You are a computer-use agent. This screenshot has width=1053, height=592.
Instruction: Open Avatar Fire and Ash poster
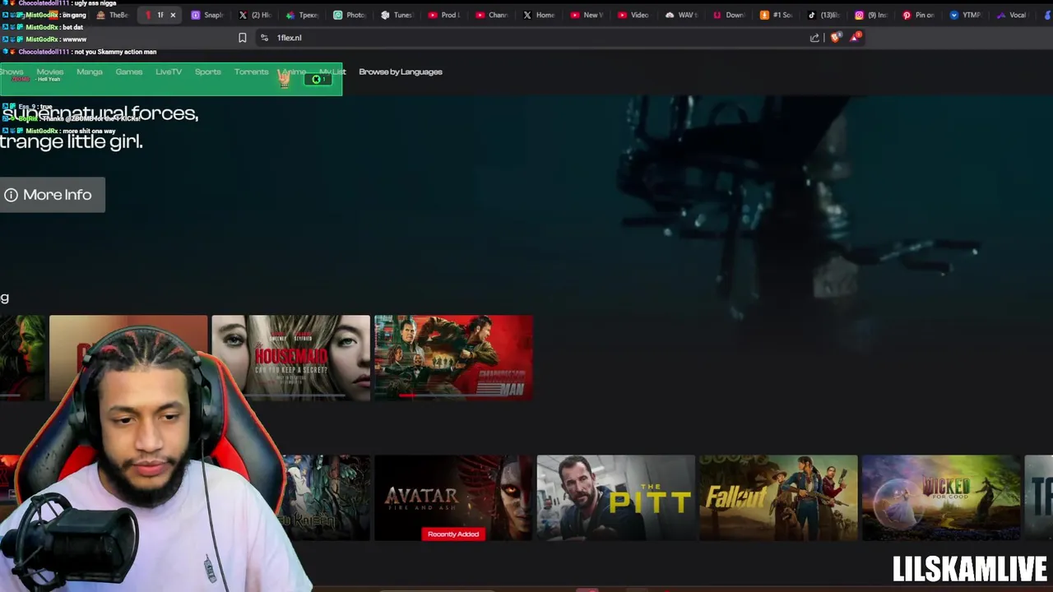453,497
